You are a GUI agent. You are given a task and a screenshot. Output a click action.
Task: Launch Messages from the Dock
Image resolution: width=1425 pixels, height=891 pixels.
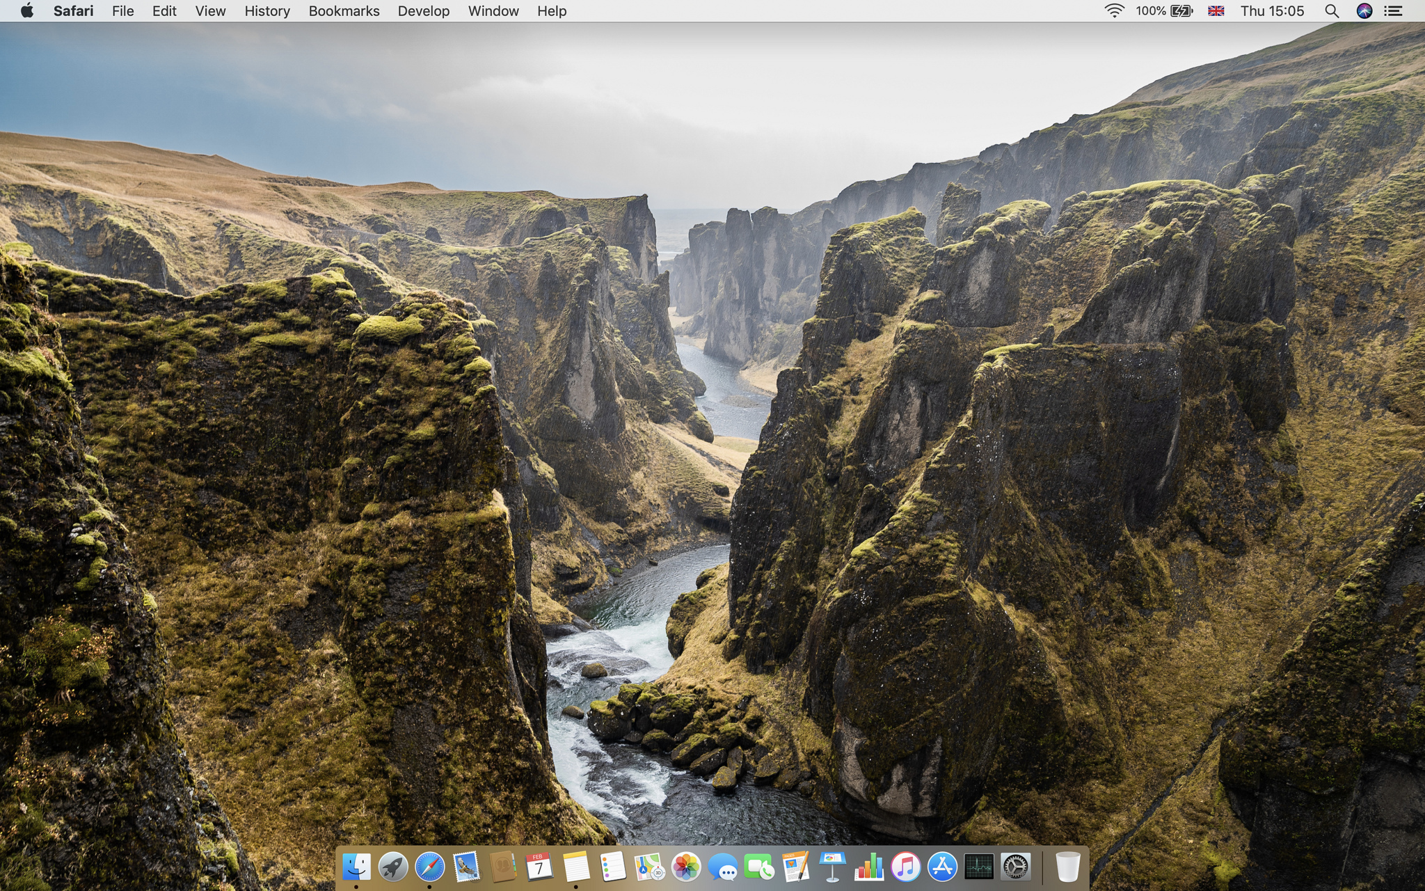[722, 868]
